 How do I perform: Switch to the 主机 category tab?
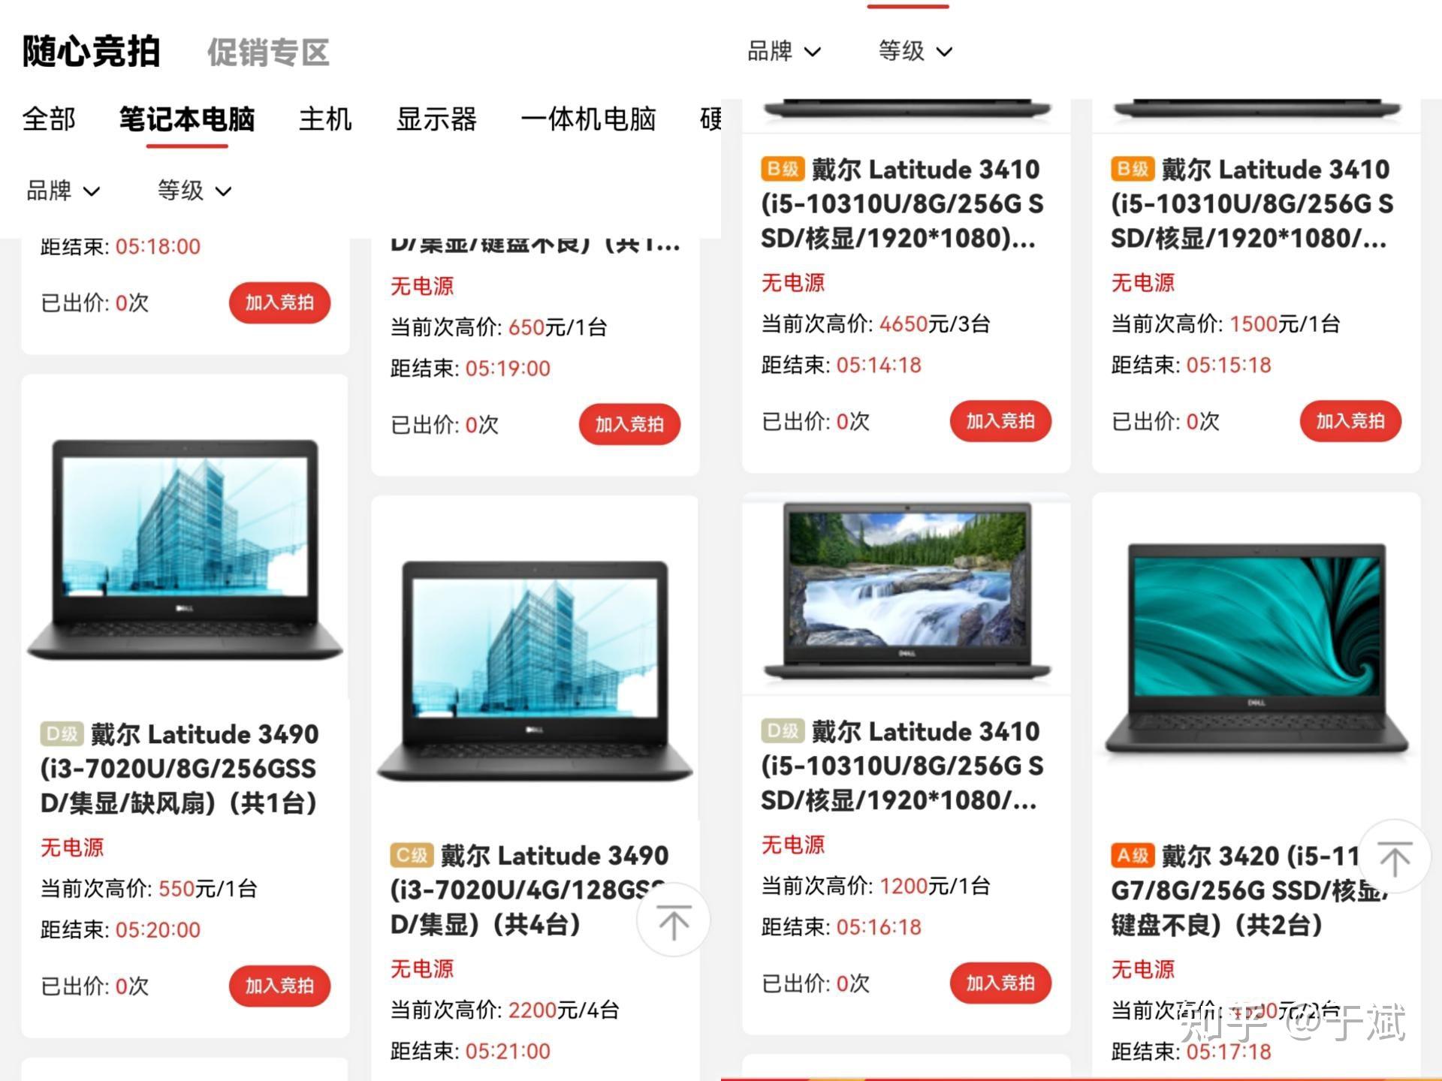click(325, 119)
